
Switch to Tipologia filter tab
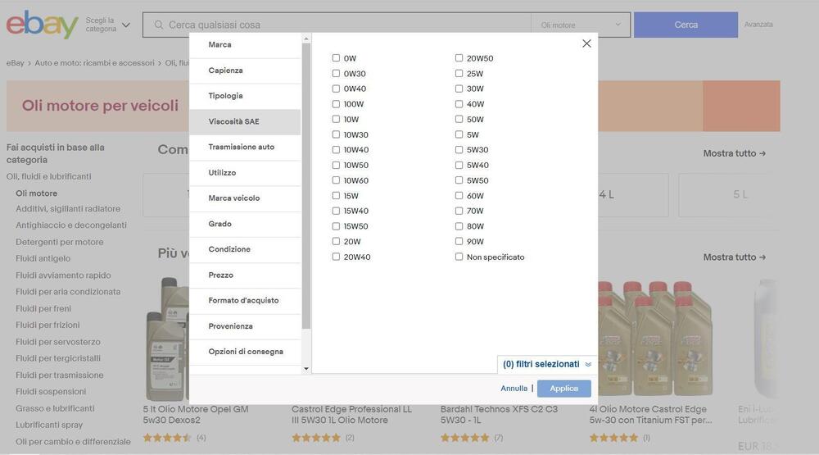(x=245, y=96)
